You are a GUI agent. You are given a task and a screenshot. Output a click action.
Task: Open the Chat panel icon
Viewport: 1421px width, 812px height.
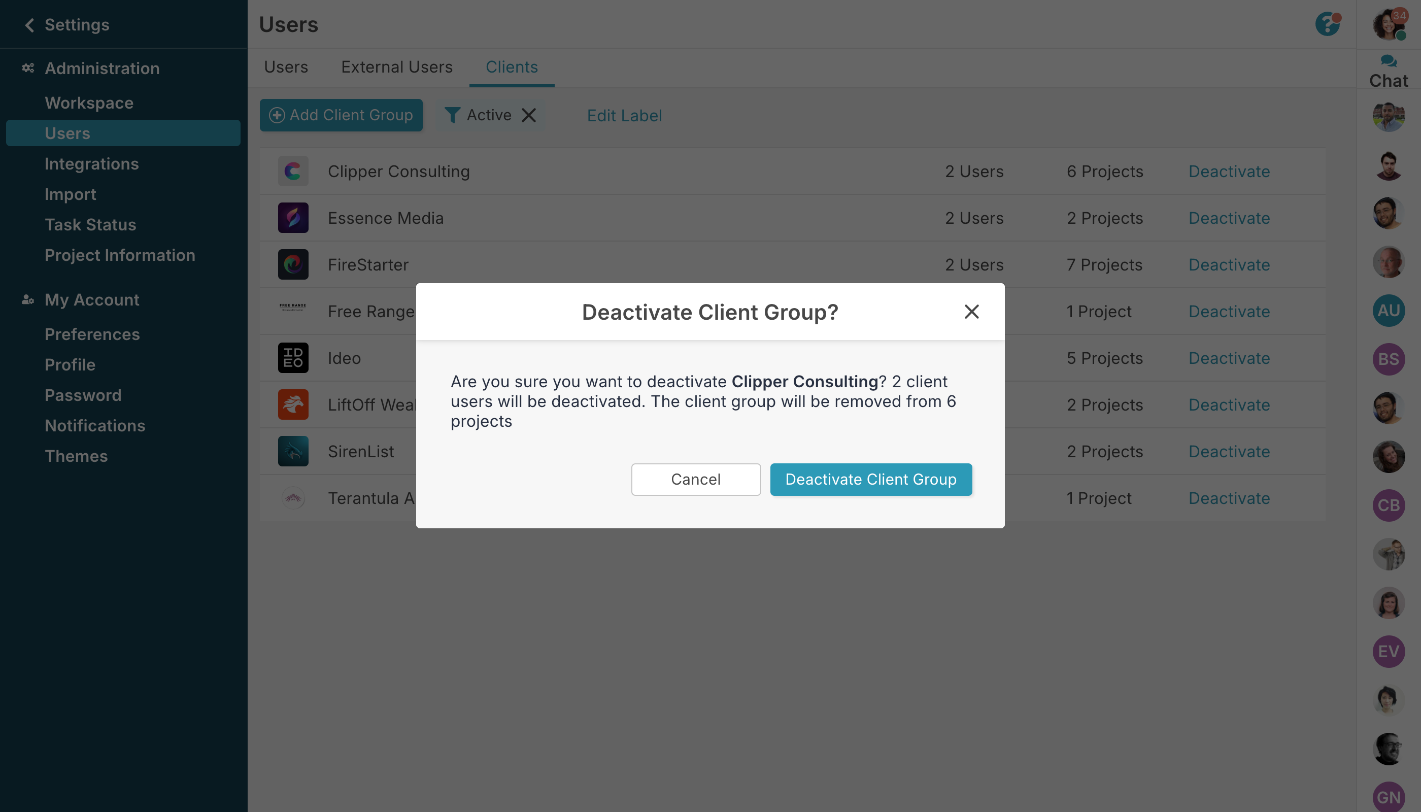tap(1388, 62)
